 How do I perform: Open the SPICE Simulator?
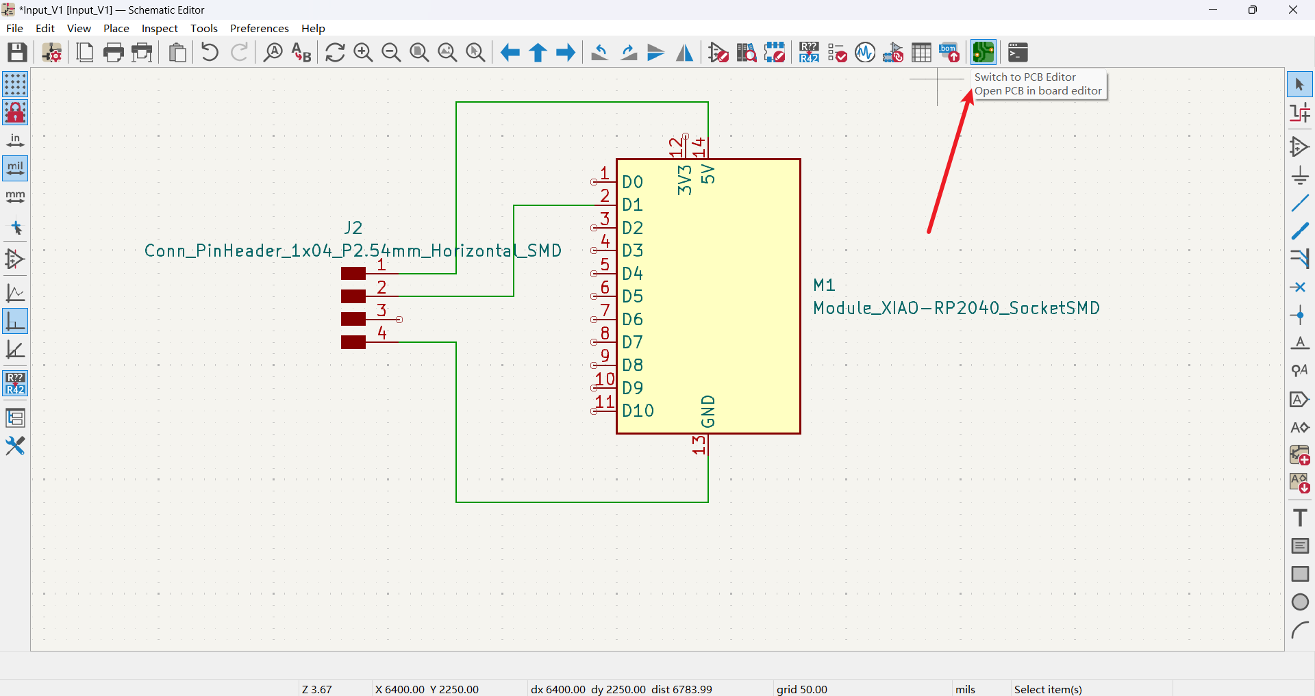point(865,52)
